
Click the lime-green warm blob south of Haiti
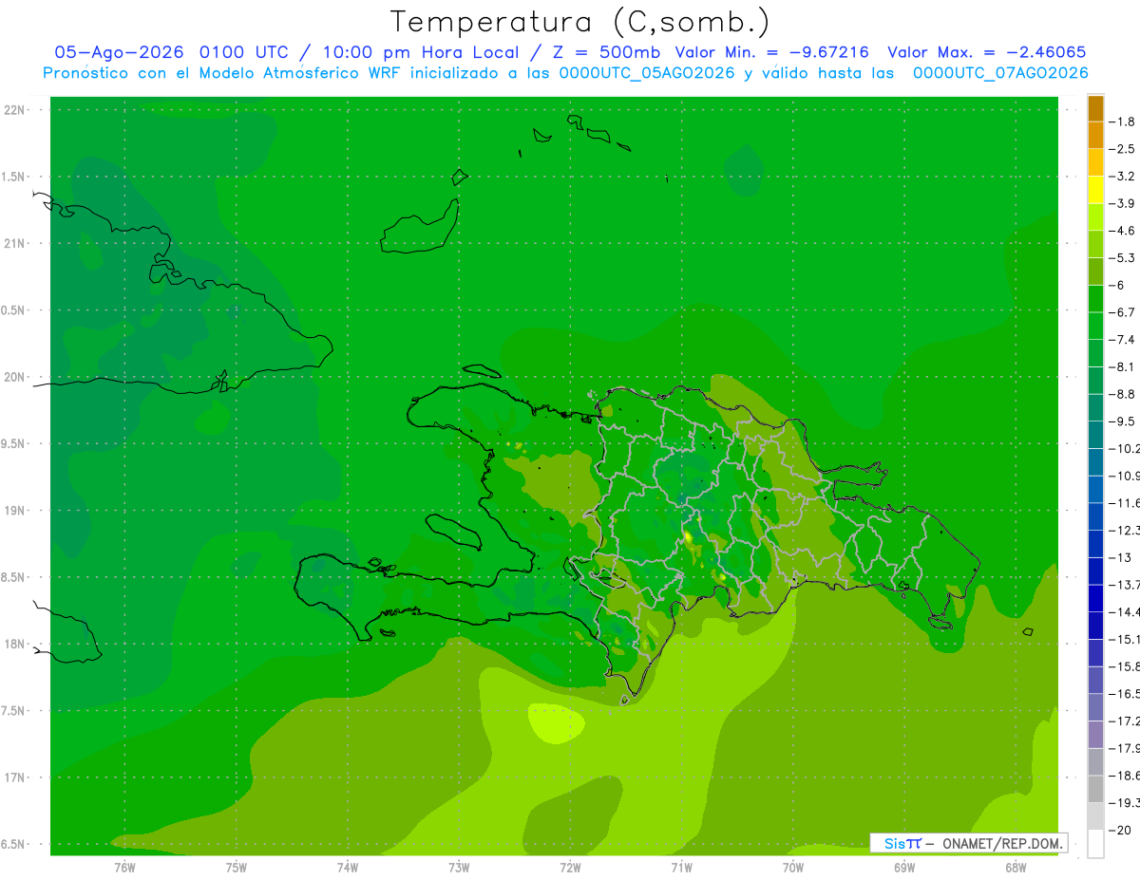[559, 722]
